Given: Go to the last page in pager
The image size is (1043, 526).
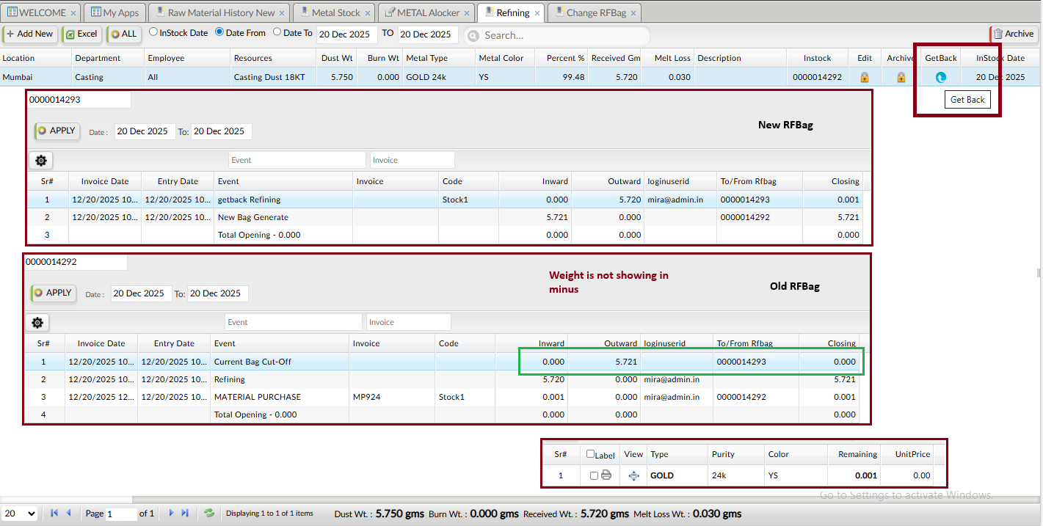Looking at the screenshot, I should (x=185, y=514).
